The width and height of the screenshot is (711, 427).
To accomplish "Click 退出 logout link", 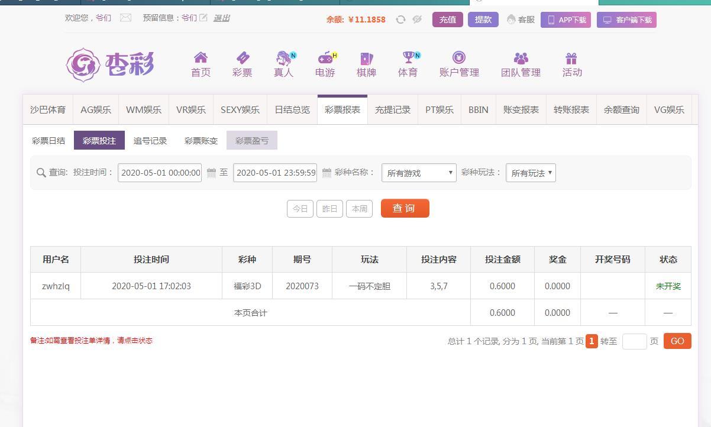I will (x=221, y=18).
